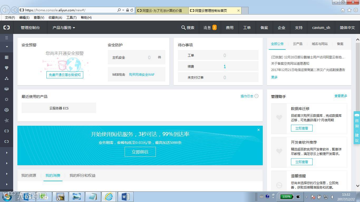
Task: Collapse the sidebar section with the down arrow
Action: (7, 47)
